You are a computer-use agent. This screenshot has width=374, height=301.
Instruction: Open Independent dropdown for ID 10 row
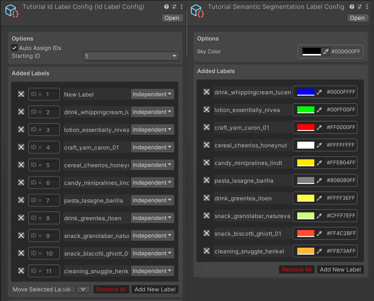coord(152,253)
